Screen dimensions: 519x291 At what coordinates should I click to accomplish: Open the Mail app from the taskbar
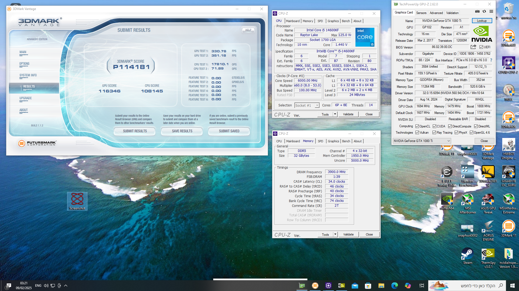pos(355,285)
